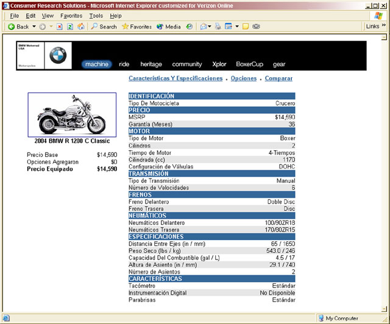Screen dimensions: 390x324
Task: Click the 'Número de Velocidades' row label
Action: (158, 188)
